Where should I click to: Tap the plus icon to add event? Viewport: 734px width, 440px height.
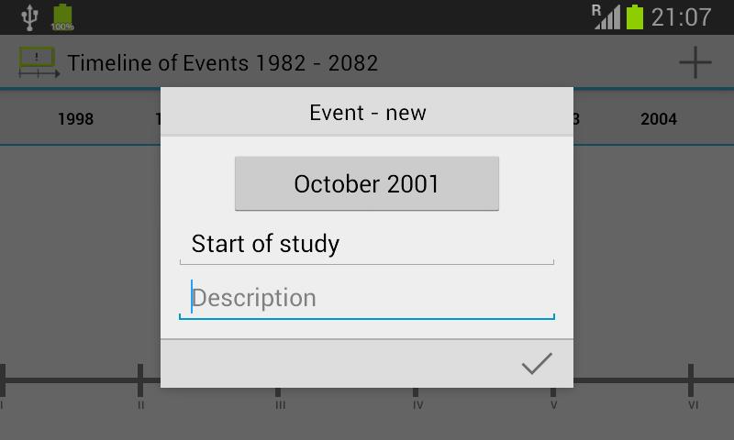695,62
